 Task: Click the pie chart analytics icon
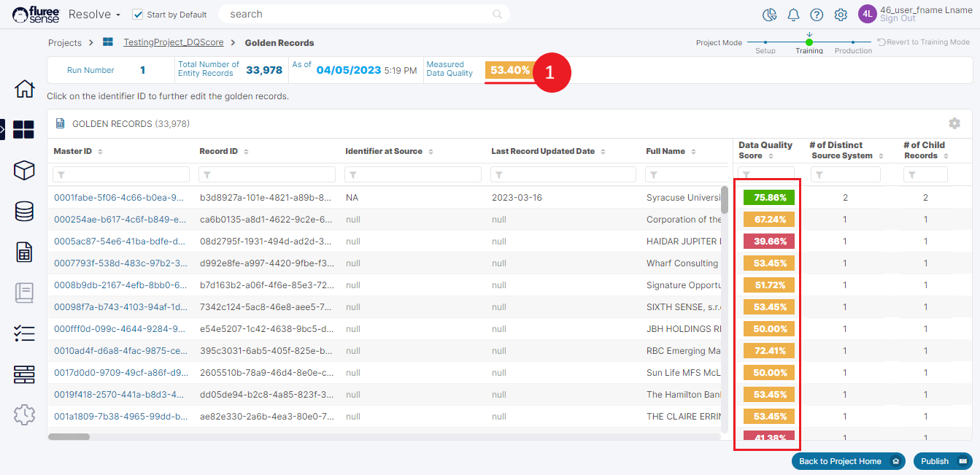coord(769,15)
